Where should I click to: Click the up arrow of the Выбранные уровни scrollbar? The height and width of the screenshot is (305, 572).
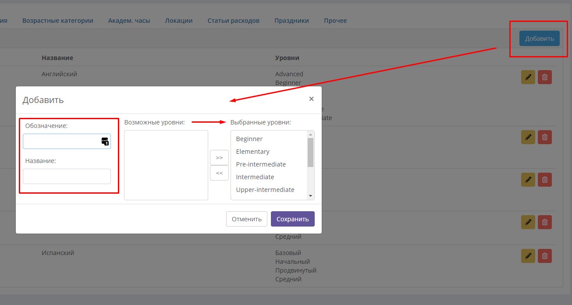311,134
